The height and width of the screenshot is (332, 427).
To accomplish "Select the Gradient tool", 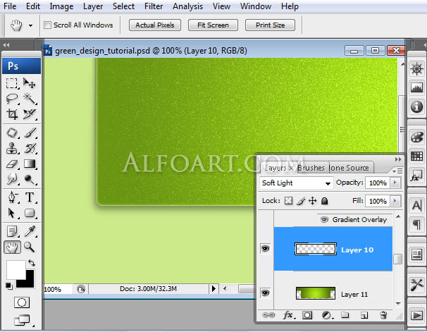I will click(x=30, y=164).
